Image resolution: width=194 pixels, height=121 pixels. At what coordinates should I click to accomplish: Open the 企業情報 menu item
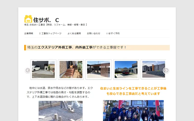[29, 33]
